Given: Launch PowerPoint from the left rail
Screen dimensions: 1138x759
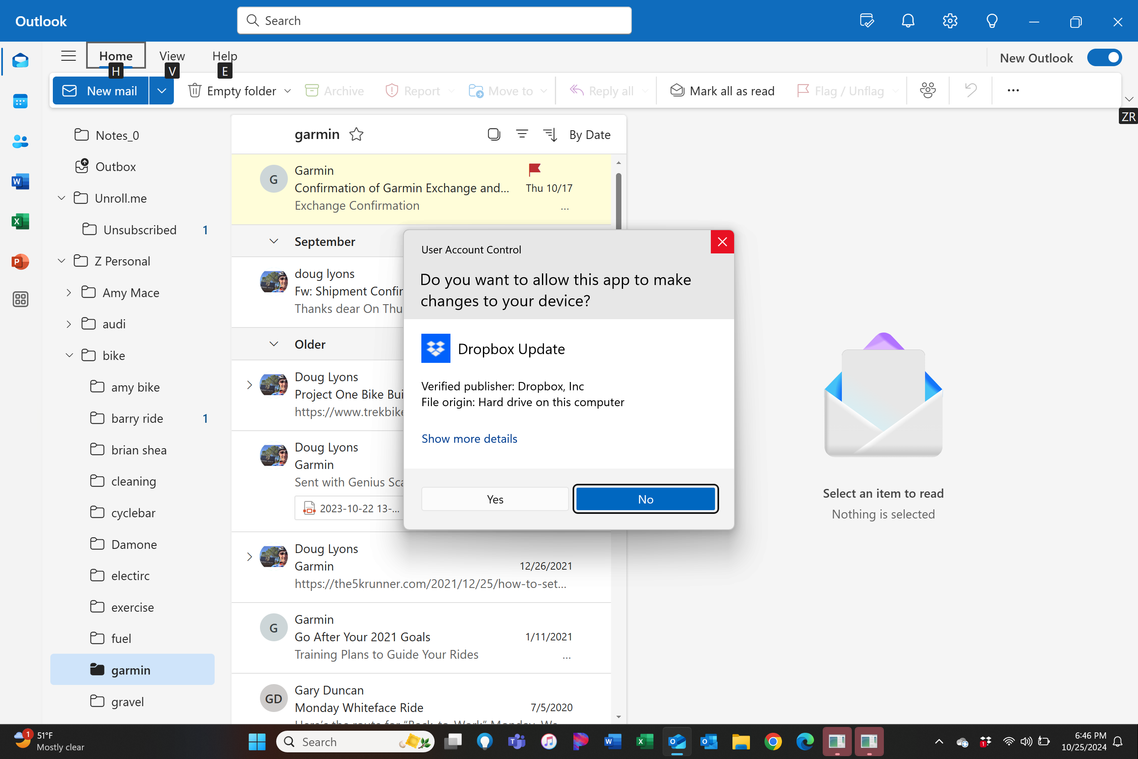Looking at the screenshot, I should 20,262.
